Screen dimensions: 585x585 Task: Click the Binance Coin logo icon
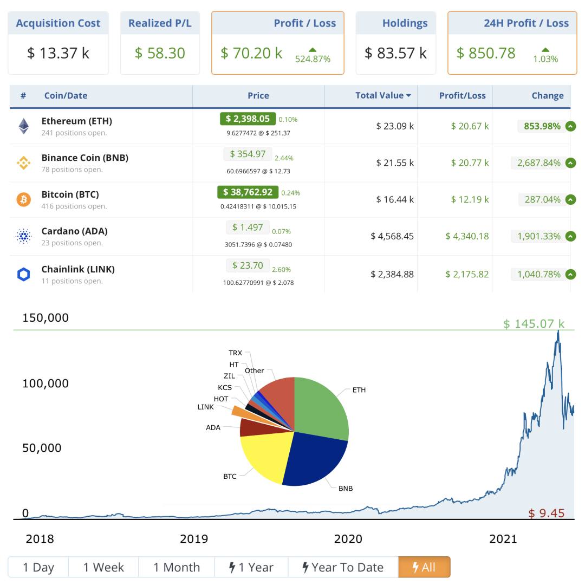point(24,163)
